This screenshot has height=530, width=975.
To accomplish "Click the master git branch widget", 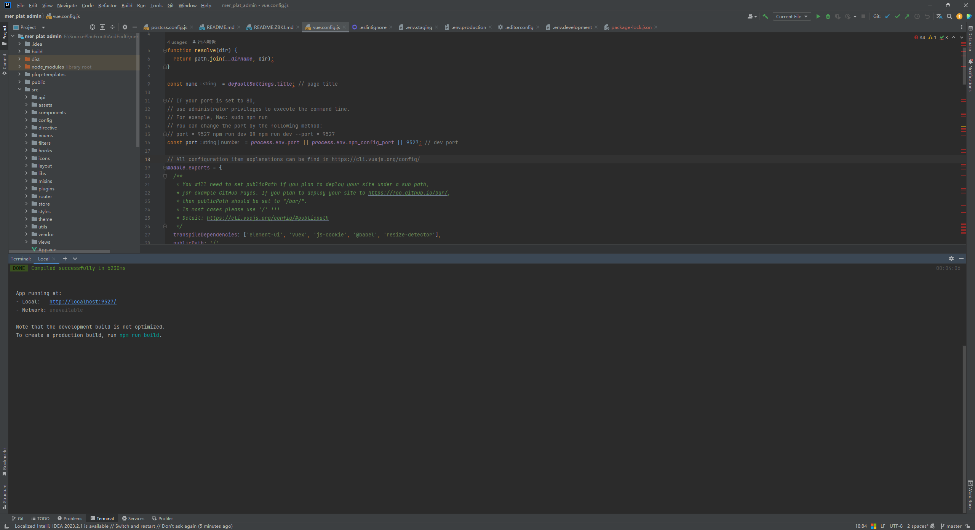I will click(951, 526).
